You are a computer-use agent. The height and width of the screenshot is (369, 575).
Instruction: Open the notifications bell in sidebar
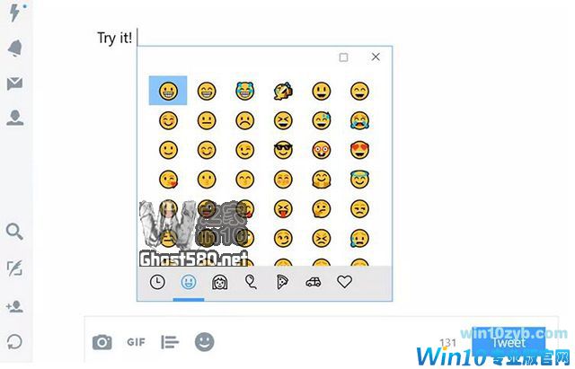point(15,48)
